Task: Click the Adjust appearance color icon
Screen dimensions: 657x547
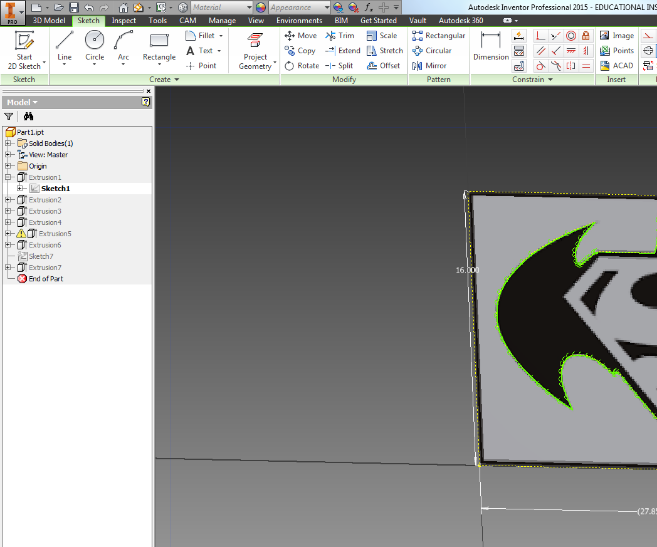Action: click(x=338, y=8)
